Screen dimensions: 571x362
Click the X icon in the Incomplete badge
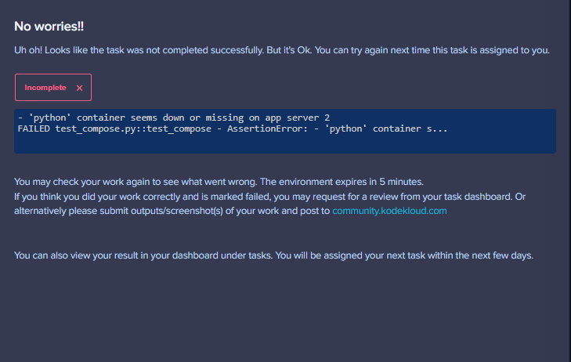79,88
